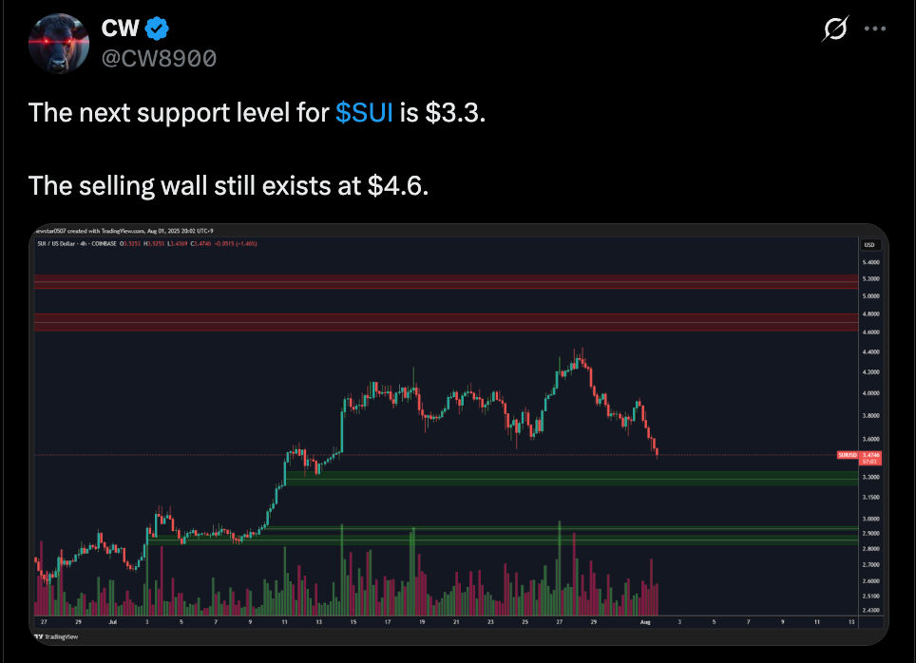Click the TradingView logo below the chart
Image resolution: width=916 pixels, height=663 pixels.
[56, 636]
